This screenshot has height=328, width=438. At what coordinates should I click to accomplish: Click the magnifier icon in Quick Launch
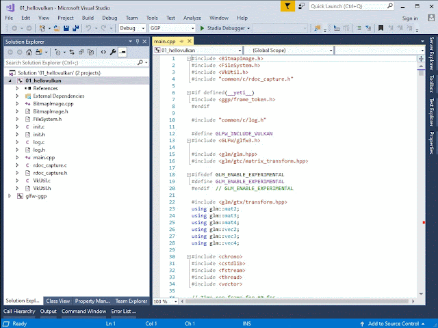click(x=389, y=6)
